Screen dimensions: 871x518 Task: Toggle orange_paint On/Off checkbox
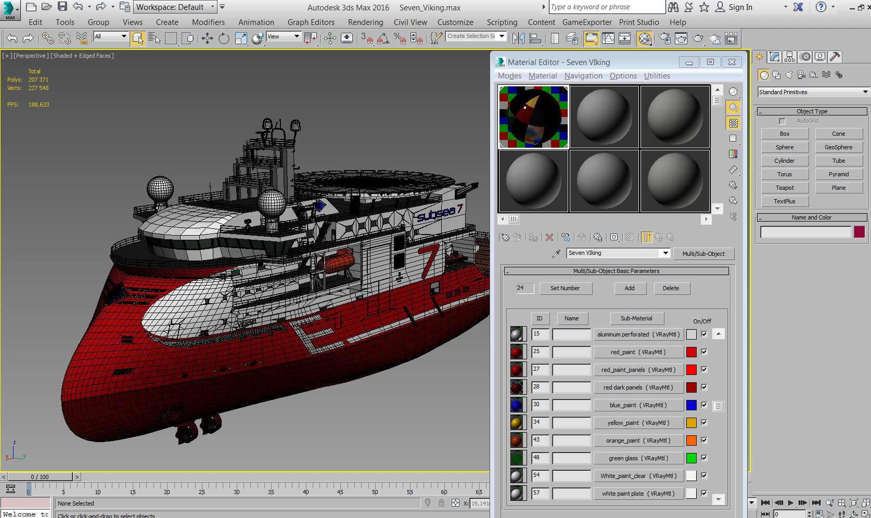(704, 441)
